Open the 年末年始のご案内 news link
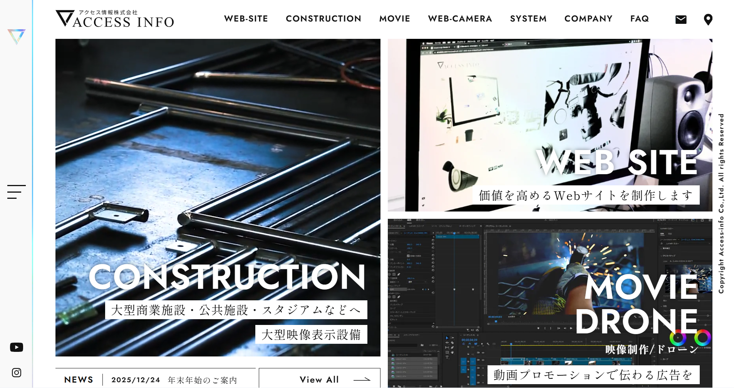 tap(203, 380)
